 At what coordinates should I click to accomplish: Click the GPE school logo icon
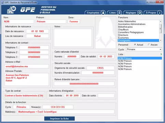(12, 10)
